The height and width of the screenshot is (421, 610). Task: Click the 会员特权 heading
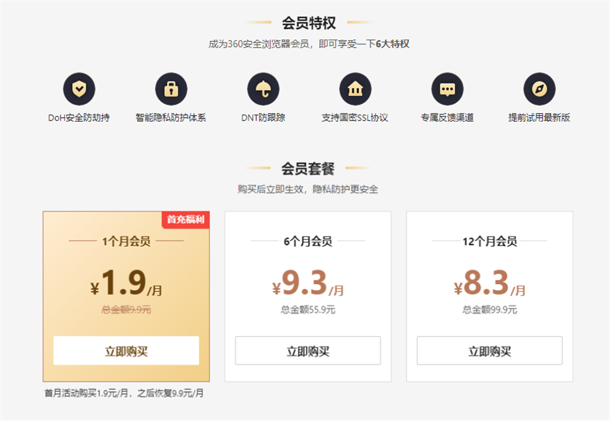tap(309, 23)
